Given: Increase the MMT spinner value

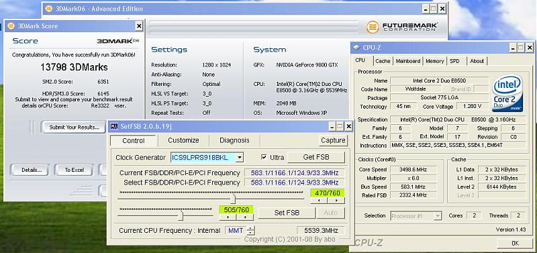Looking at the screenshot, I should click(x=251, y=228).
